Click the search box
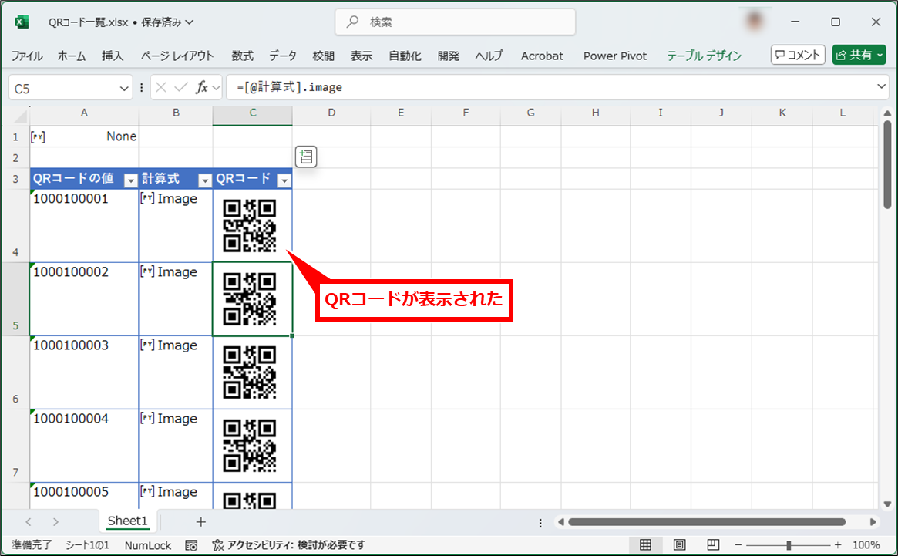 coord(456,22)
